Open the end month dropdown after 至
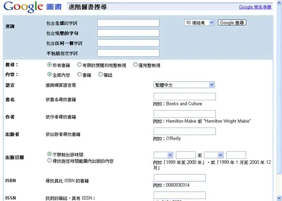The image size is (282, 201). (x=214, y=155)
